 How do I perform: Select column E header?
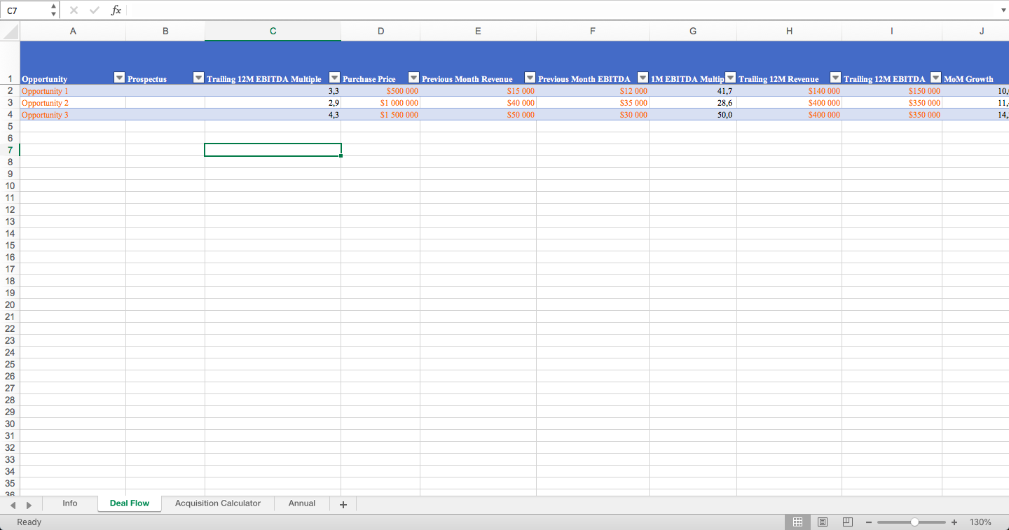[x=478, y=31]
